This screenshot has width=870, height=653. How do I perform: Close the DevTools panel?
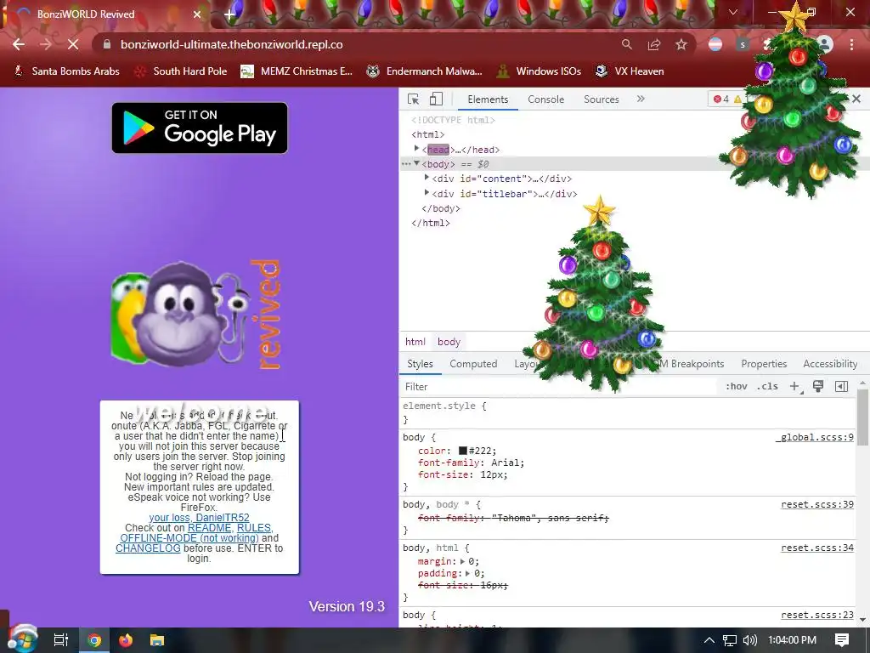(x=856, y=99)
